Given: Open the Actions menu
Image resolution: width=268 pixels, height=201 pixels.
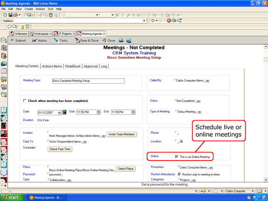Looking at the screenshot, I should 40,9.
